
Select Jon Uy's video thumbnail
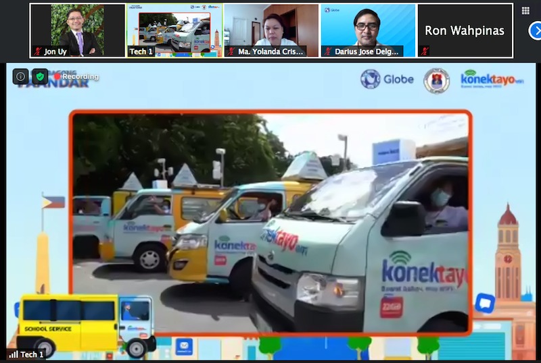point(78,30)
